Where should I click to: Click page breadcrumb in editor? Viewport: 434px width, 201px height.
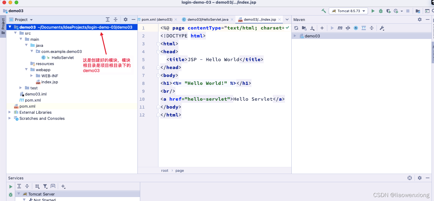coord(180,171)
